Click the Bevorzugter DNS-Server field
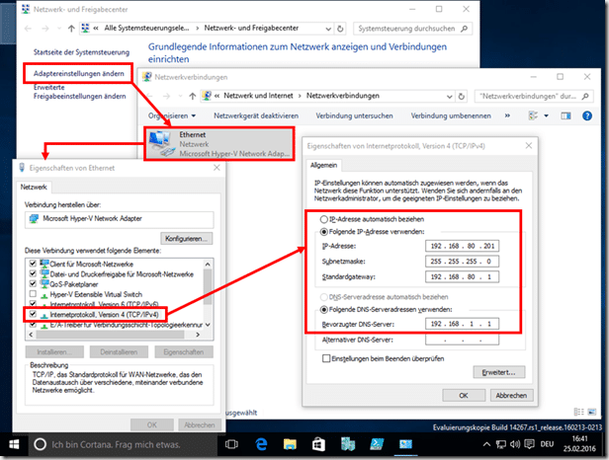 point(463,324)
